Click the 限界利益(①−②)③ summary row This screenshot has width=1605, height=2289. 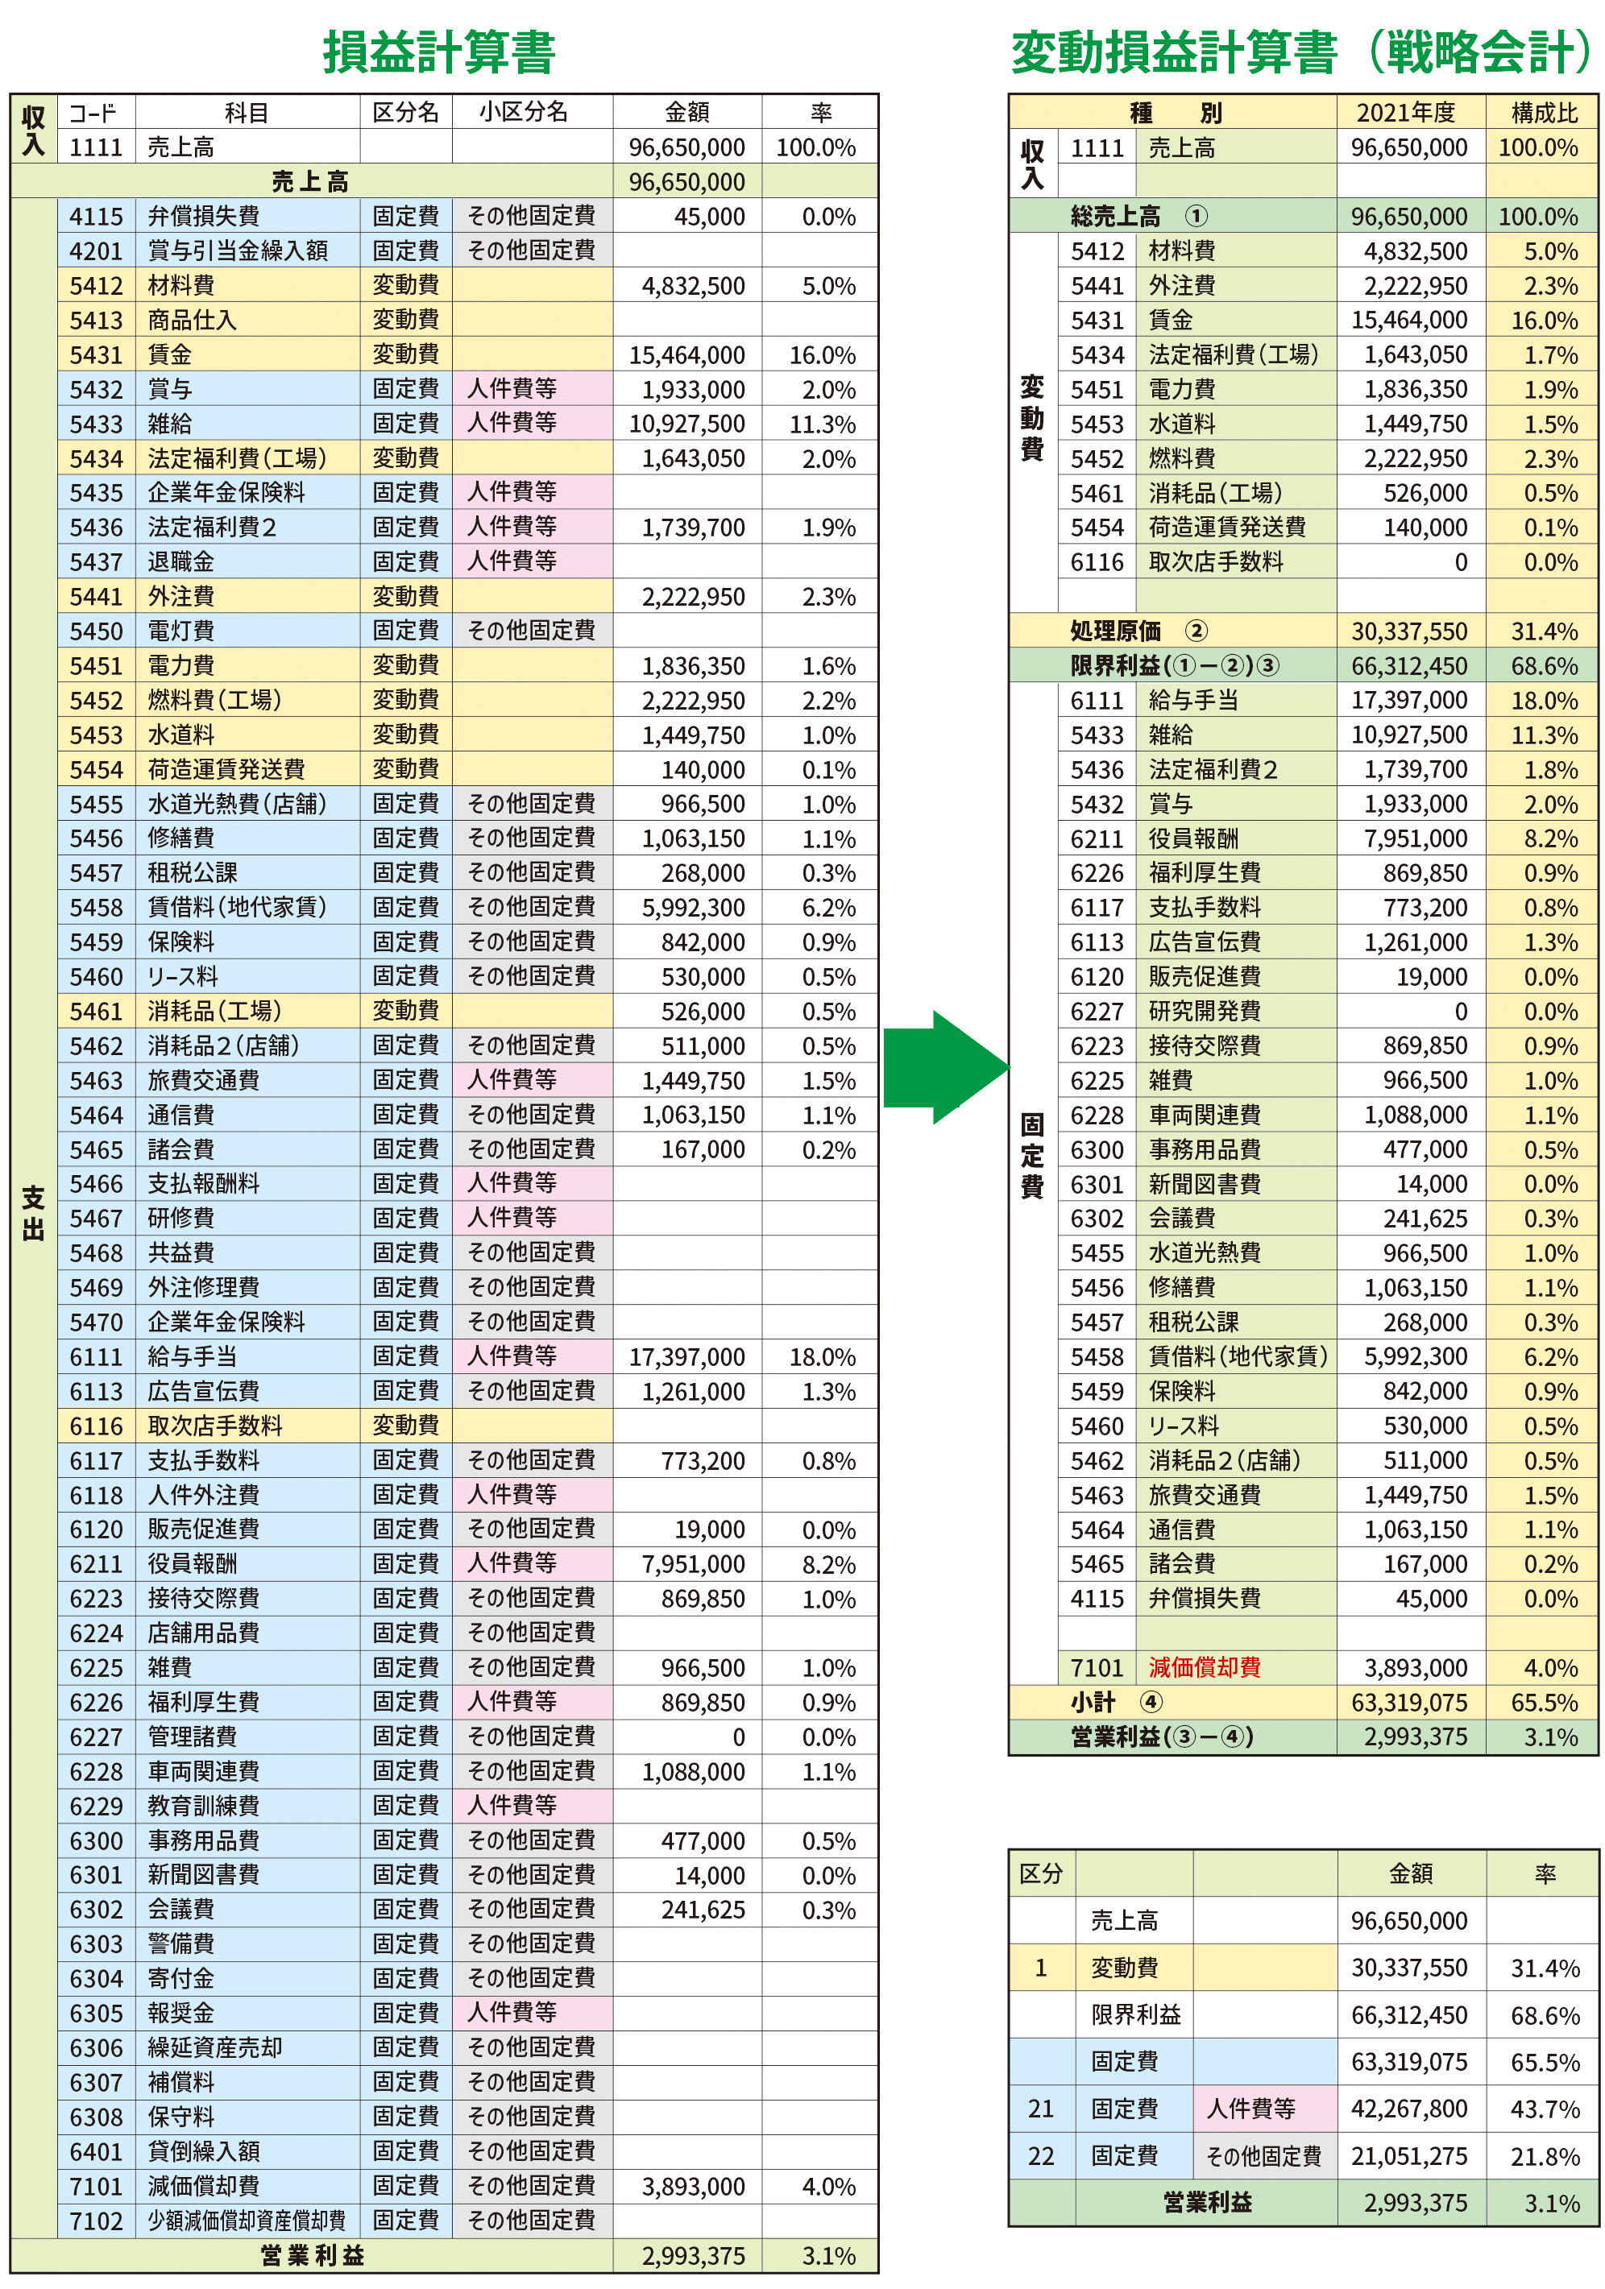tap(1173, 665)
